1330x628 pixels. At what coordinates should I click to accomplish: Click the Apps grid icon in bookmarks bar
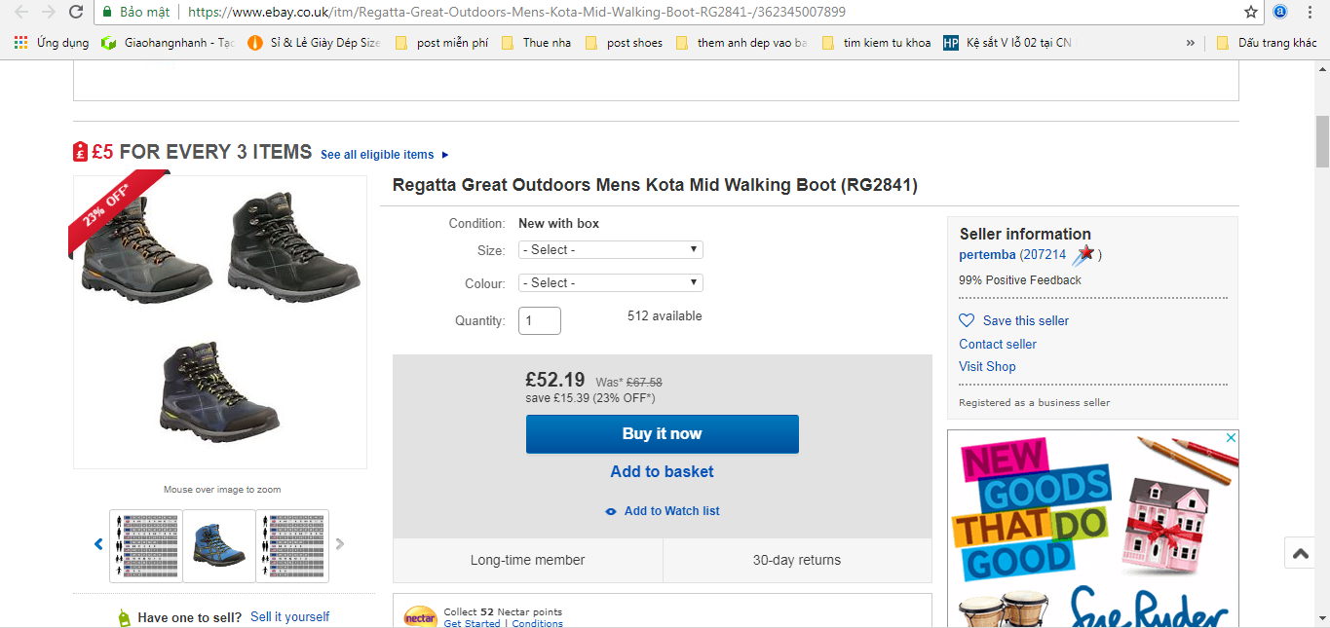(x=20, y=43)
